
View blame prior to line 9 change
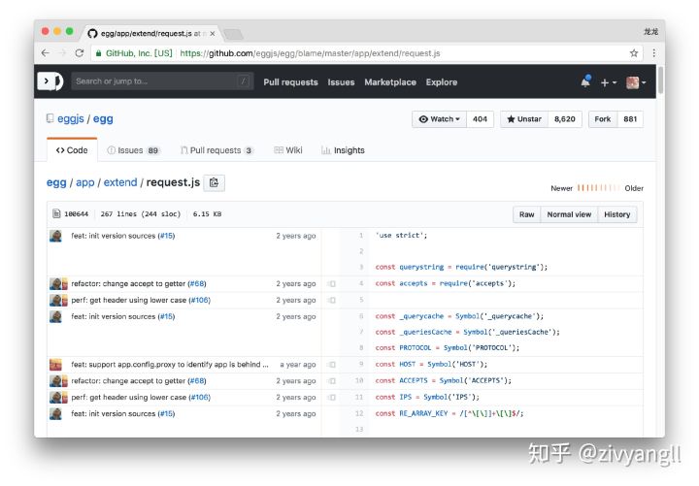[331, 365]
